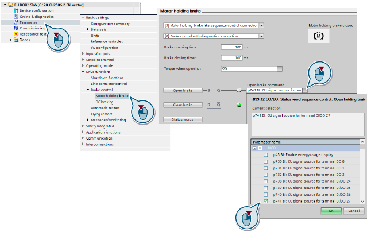Collapse the BICO group in parameter list
This screenshot has height=232, width=367.
[x=254, y=148]
